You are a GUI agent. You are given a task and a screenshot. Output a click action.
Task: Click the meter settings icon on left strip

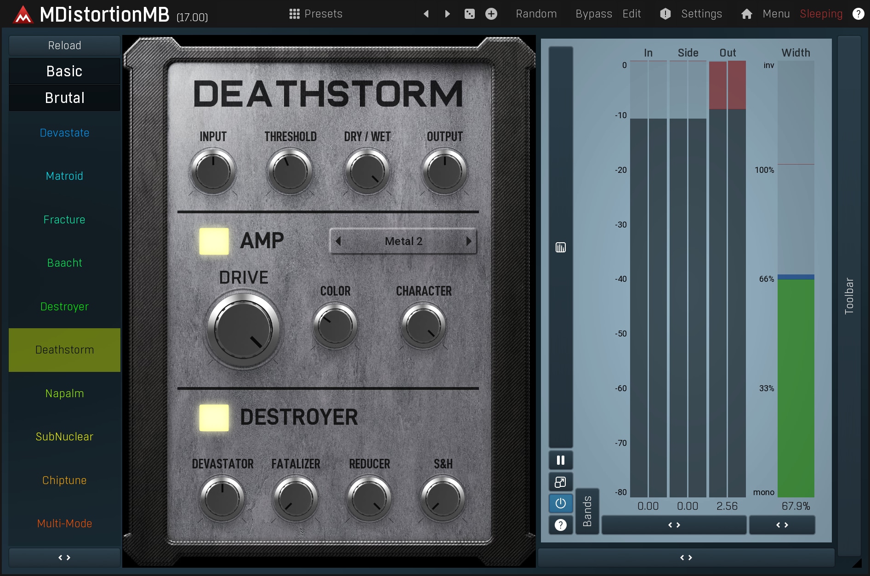click(560, 248)
